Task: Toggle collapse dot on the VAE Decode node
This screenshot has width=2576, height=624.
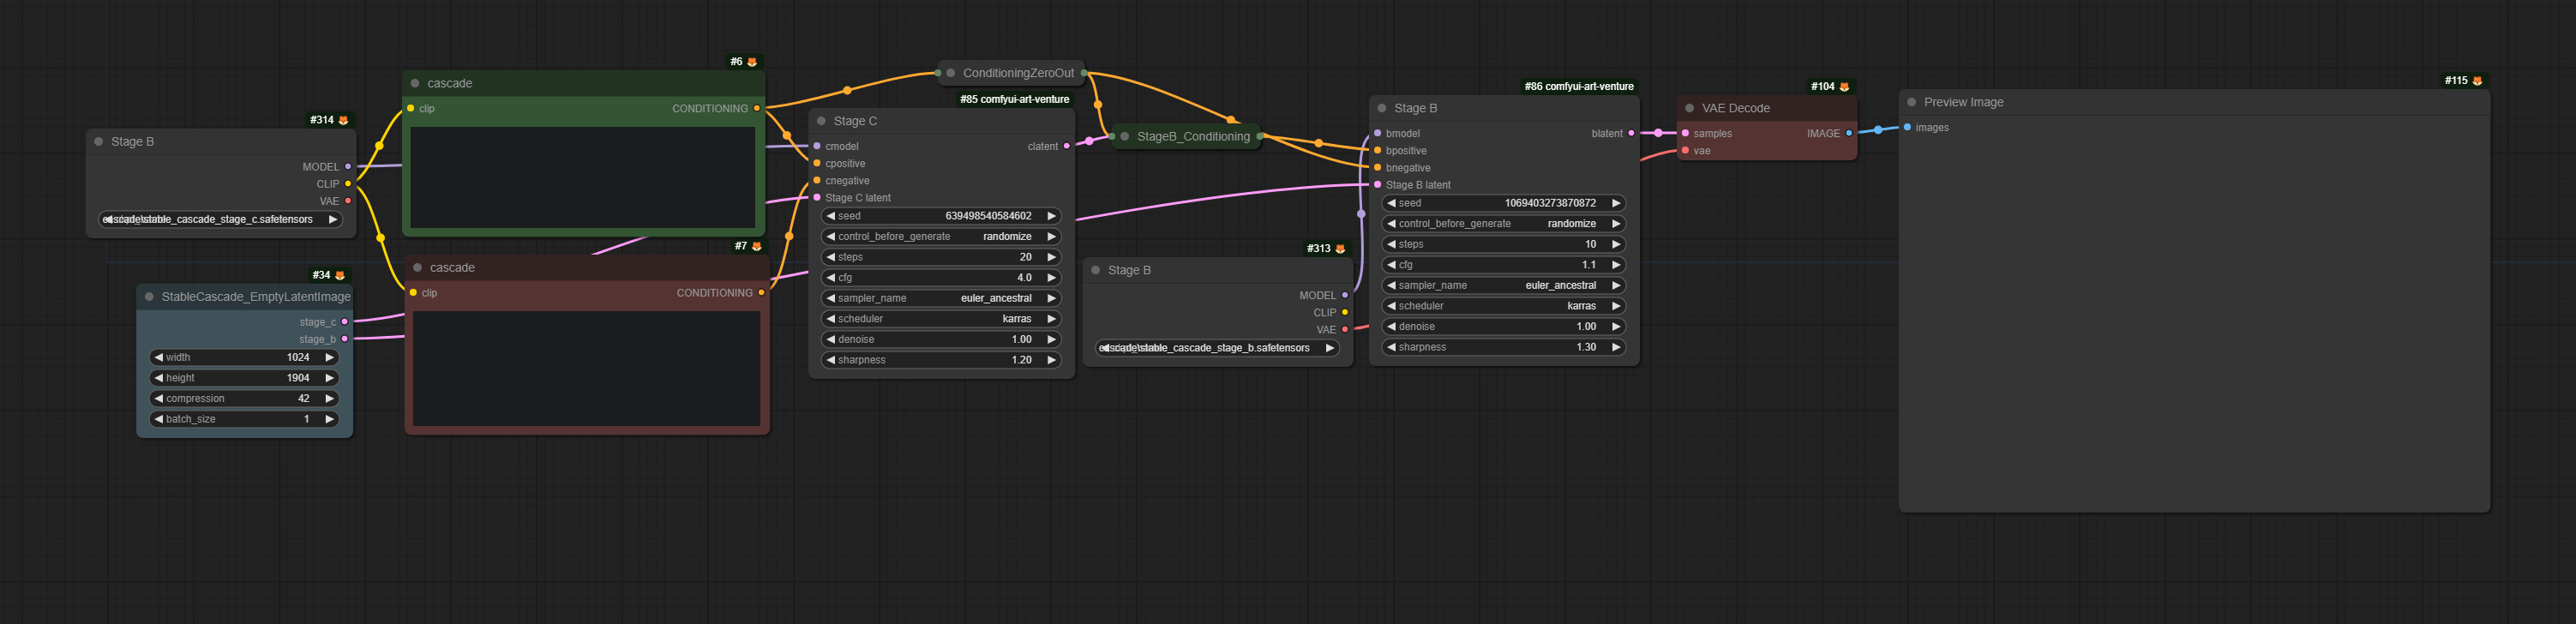Action: tap(1689, 108)
